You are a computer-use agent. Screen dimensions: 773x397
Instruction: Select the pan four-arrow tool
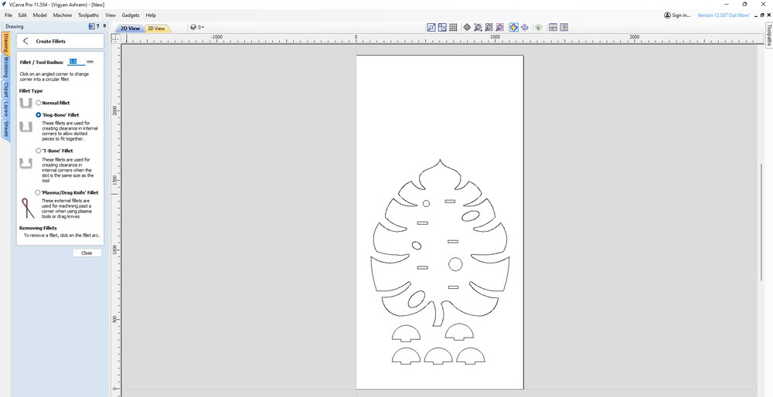click(x=466, y=28)
